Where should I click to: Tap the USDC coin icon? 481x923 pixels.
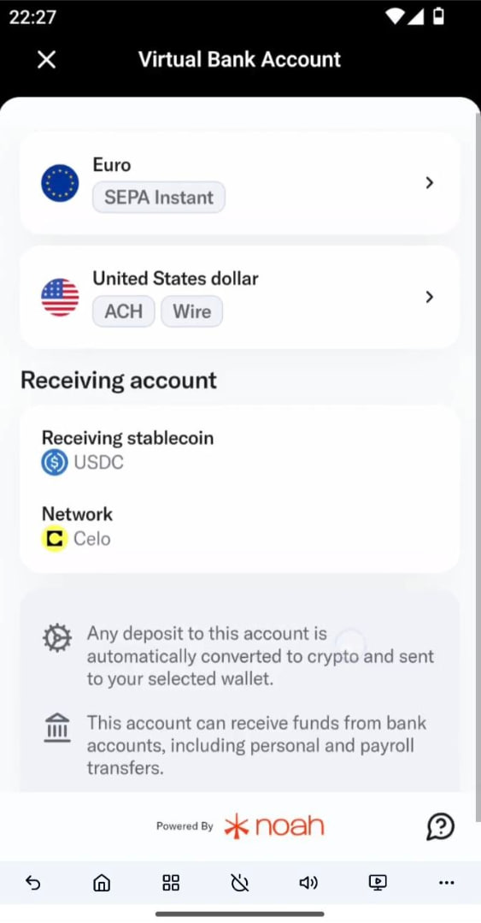55,462
